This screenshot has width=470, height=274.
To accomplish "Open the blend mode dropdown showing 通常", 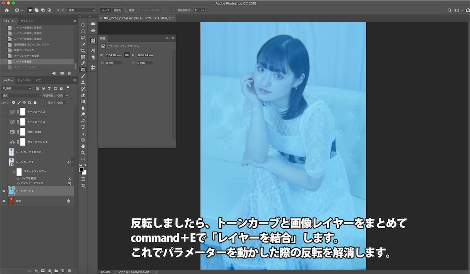I will [21, 94].
